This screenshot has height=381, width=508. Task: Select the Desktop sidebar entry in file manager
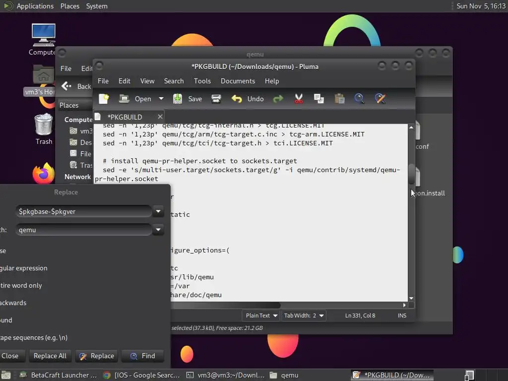(81, 142)
